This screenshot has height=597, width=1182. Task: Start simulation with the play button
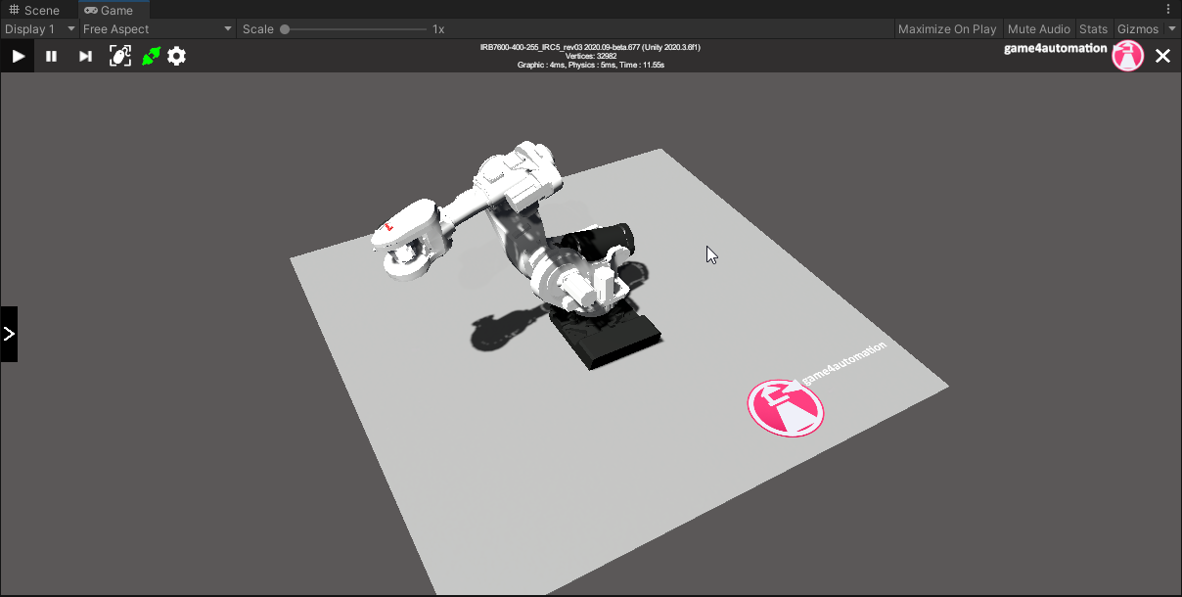click(18, 56)
